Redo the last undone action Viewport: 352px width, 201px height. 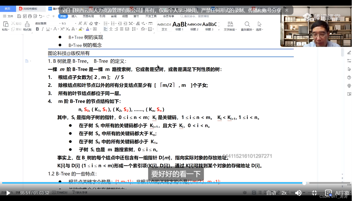pos(48,16)
